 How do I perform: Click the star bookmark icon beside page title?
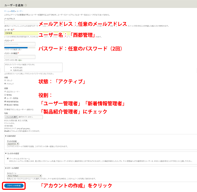point(26,5)
